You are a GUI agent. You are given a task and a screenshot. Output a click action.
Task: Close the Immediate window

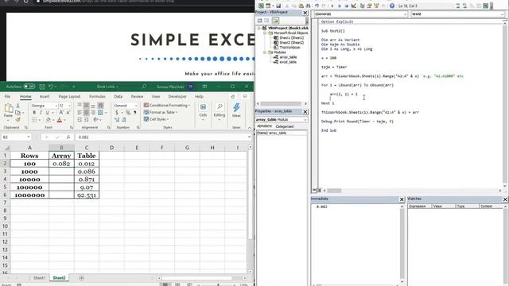[x=402, y=199]
